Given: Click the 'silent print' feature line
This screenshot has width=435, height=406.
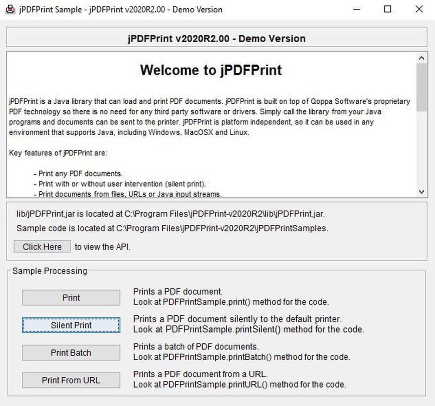Looking at the screenshot, I should click(120, 184).
